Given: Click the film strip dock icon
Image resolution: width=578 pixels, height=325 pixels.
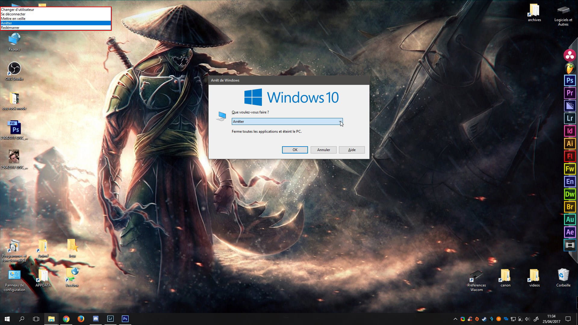Looking at the screenshot, I should click(570, 245).
